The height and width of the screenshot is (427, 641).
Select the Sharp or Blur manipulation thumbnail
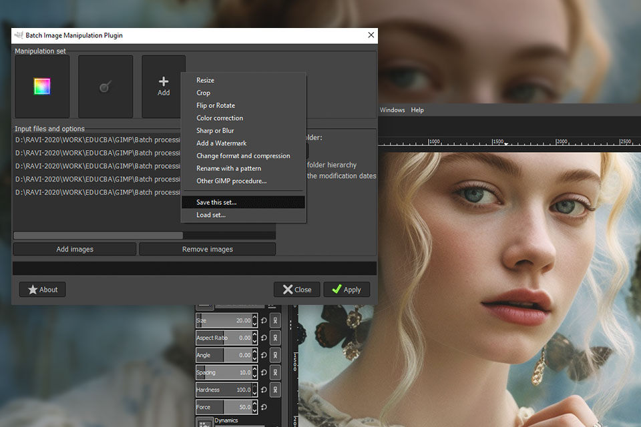(x=105, y=87)
